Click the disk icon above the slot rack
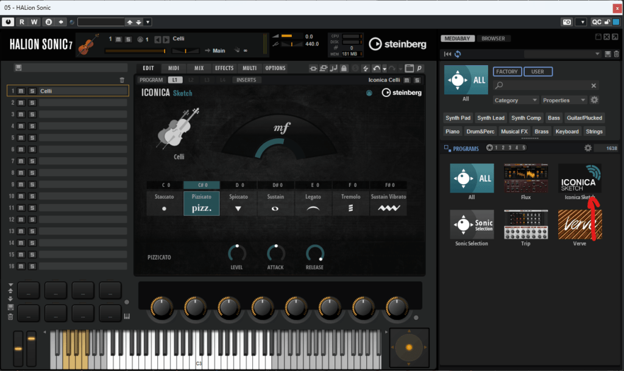624x371 pixels. pos(18,68)
